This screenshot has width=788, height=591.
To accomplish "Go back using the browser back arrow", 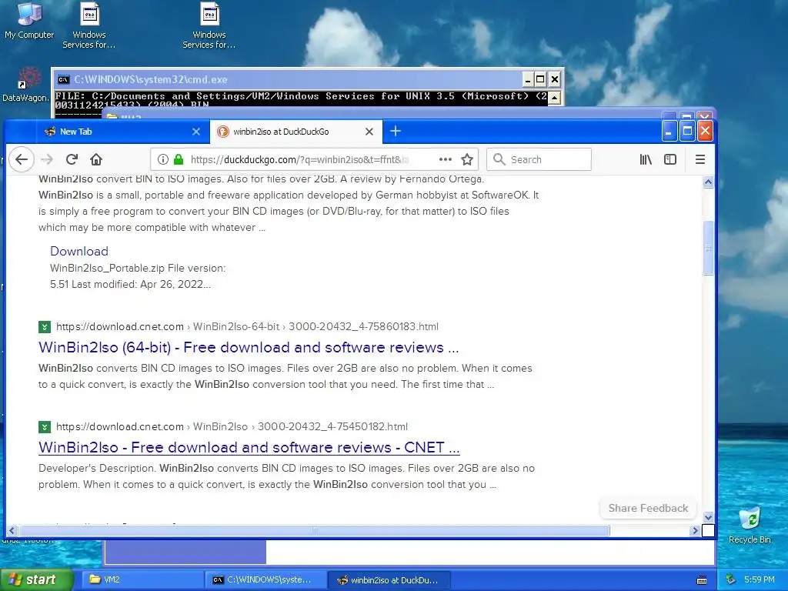I will click(x=21, y=159).
